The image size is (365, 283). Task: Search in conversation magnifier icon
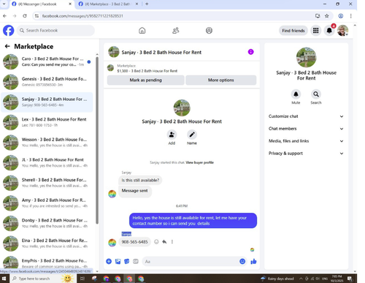[316, 94]
